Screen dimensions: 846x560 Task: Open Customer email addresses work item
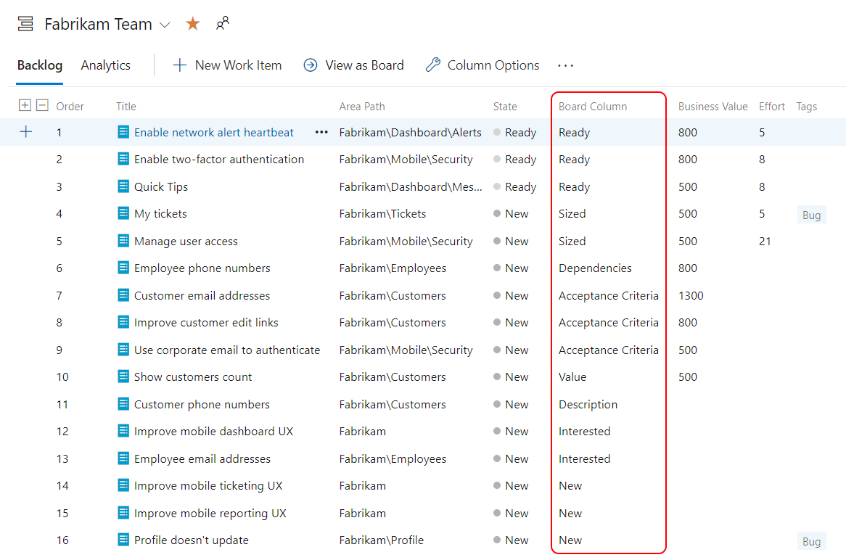pyautogui.click(x=202, y=296)
